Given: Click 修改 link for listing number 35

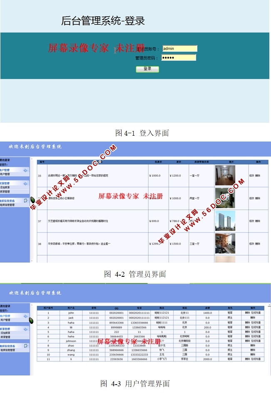Looking at the screenshot, I should [x=251, y=176].
